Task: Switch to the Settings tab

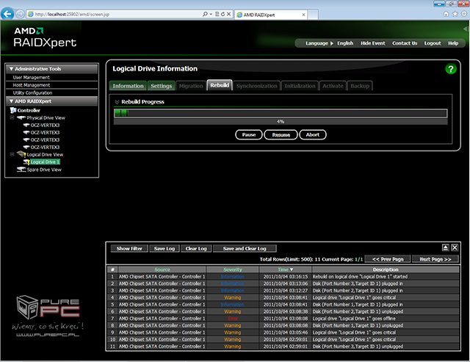Action: (x=162, y=86)
